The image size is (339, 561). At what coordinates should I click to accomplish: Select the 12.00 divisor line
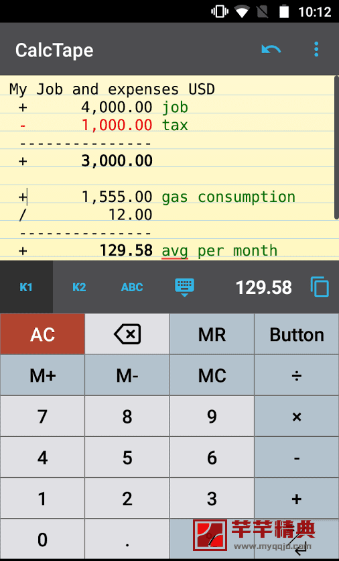pos(131,215)
